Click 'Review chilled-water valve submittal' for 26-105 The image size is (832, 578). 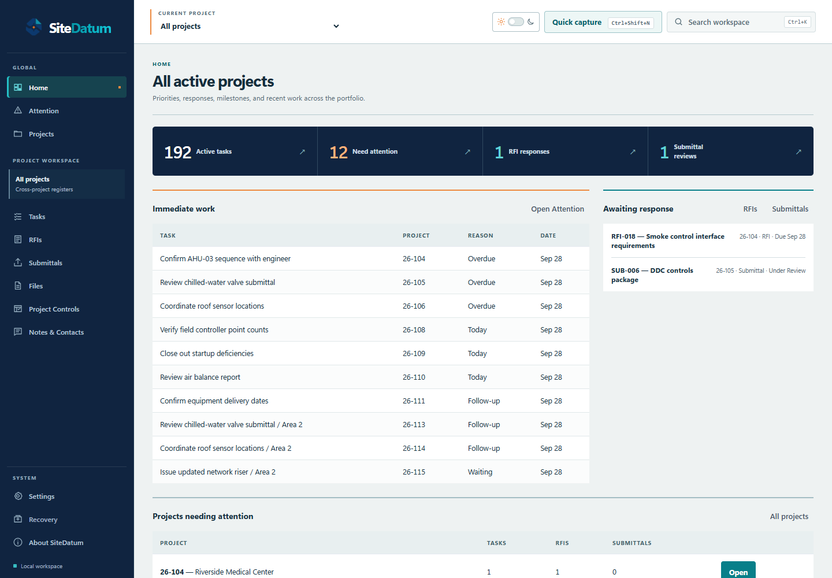pyautogui.click(x=217, y=282)
